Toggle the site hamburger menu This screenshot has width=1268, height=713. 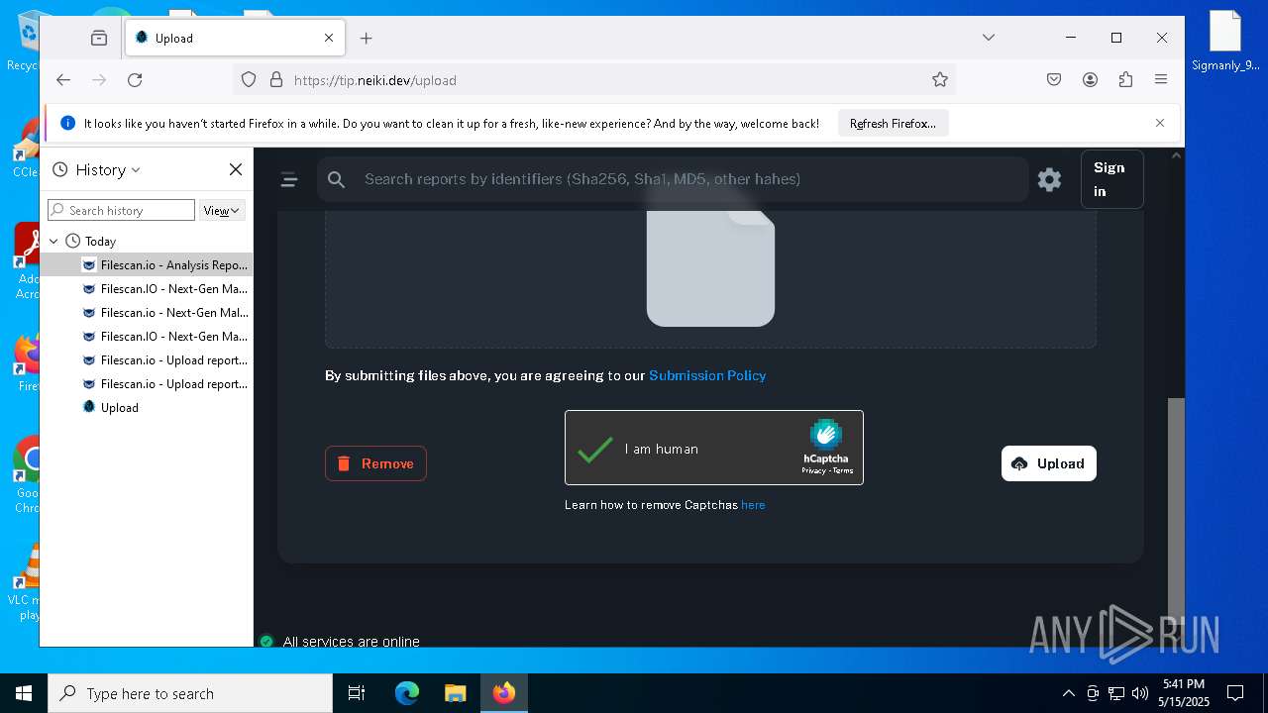[x=289, y=179]
